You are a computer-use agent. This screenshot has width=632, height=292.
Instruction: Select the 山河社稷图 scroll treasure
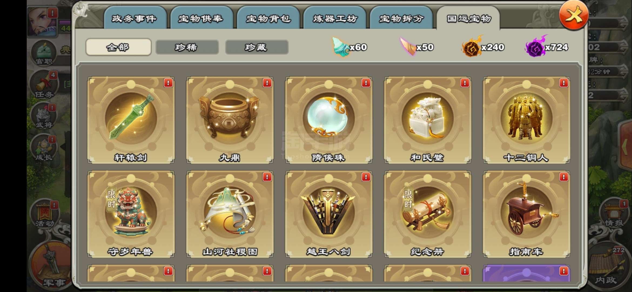coord(230,214)
